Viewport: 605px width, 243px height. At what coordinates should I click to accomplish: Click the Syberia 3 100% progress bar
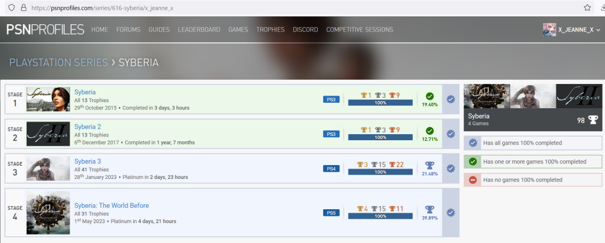[x=380, y=172]
